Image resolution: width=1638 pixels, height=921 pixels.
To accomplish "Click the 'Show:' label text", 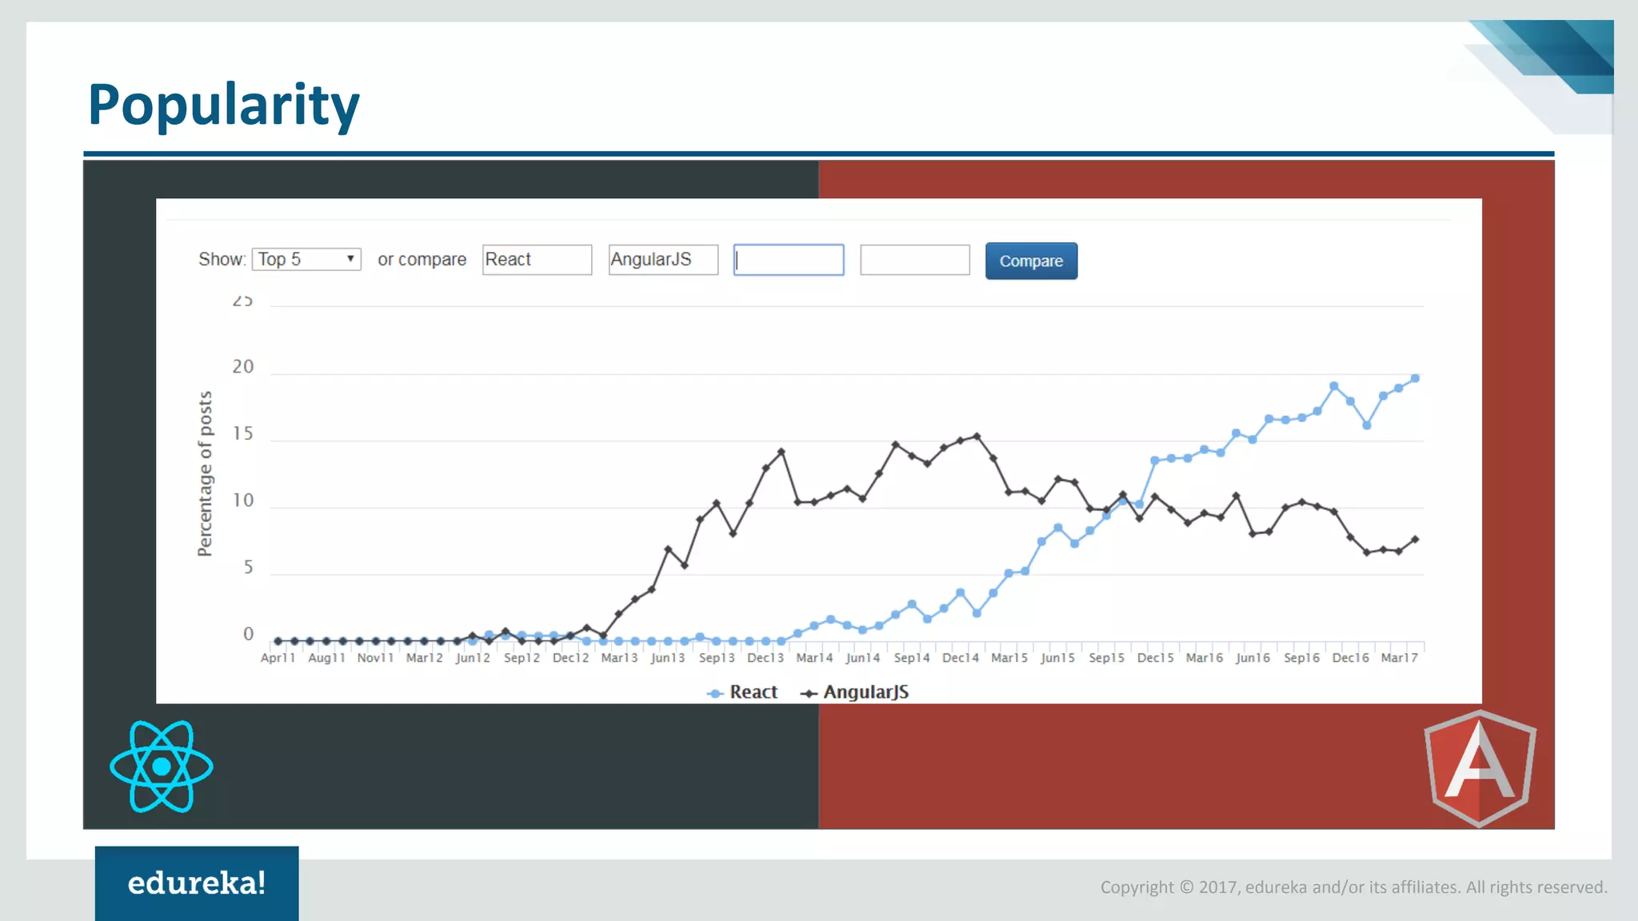I will click(x=222, y=259).
